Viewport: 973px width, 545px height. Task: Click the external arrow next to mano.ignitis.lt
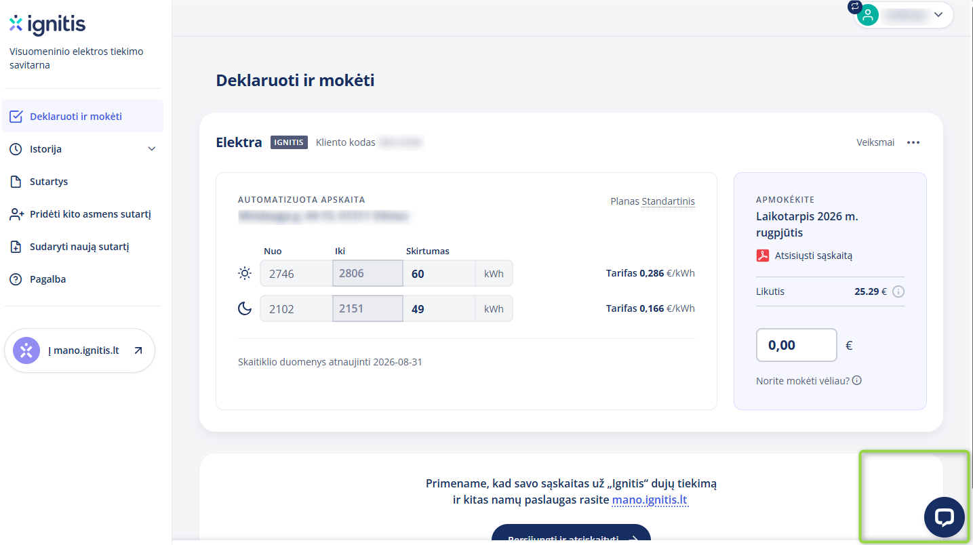(x=138, y=350)
